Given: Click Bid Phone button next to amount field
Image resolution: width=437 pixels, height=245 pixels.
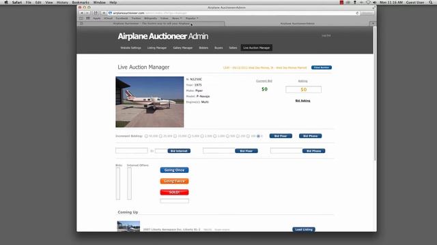Looking at the screenshot, I should (x=314, y=151).
